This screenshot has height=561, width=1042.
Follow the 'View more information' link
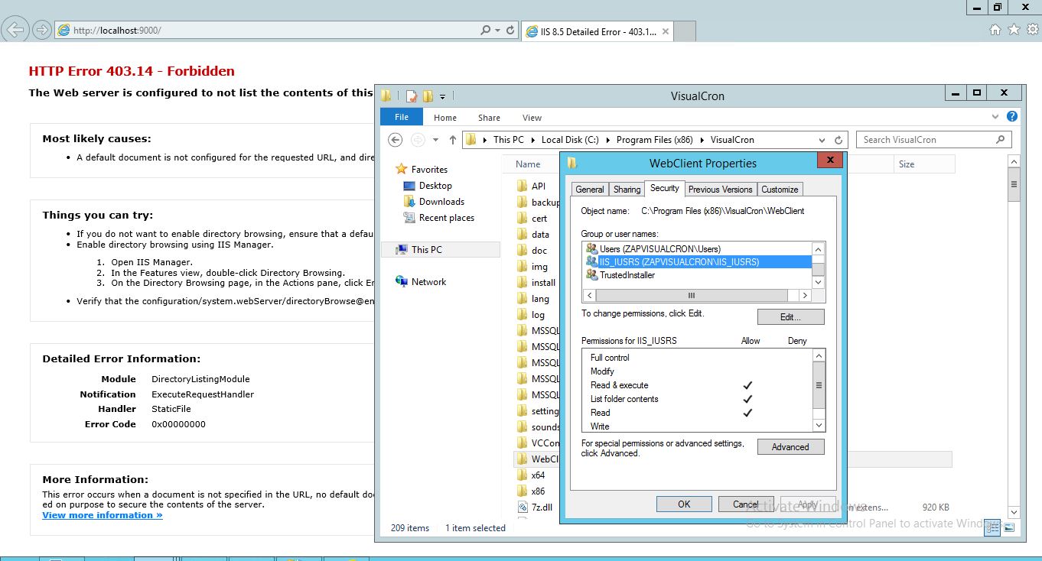click(x=103, y=515)
